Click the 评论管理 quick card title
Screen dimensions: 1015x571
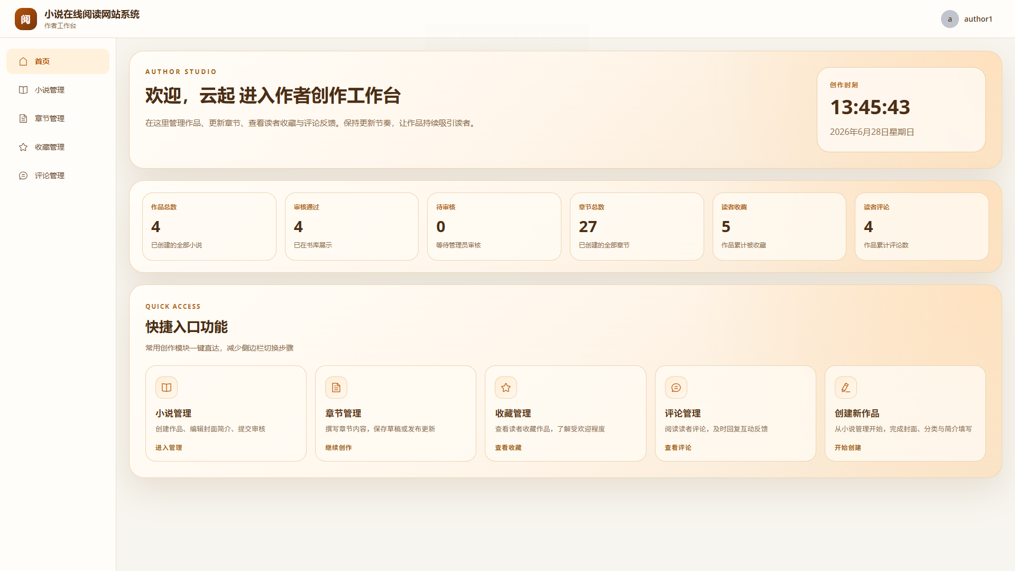tap(683, 413)
